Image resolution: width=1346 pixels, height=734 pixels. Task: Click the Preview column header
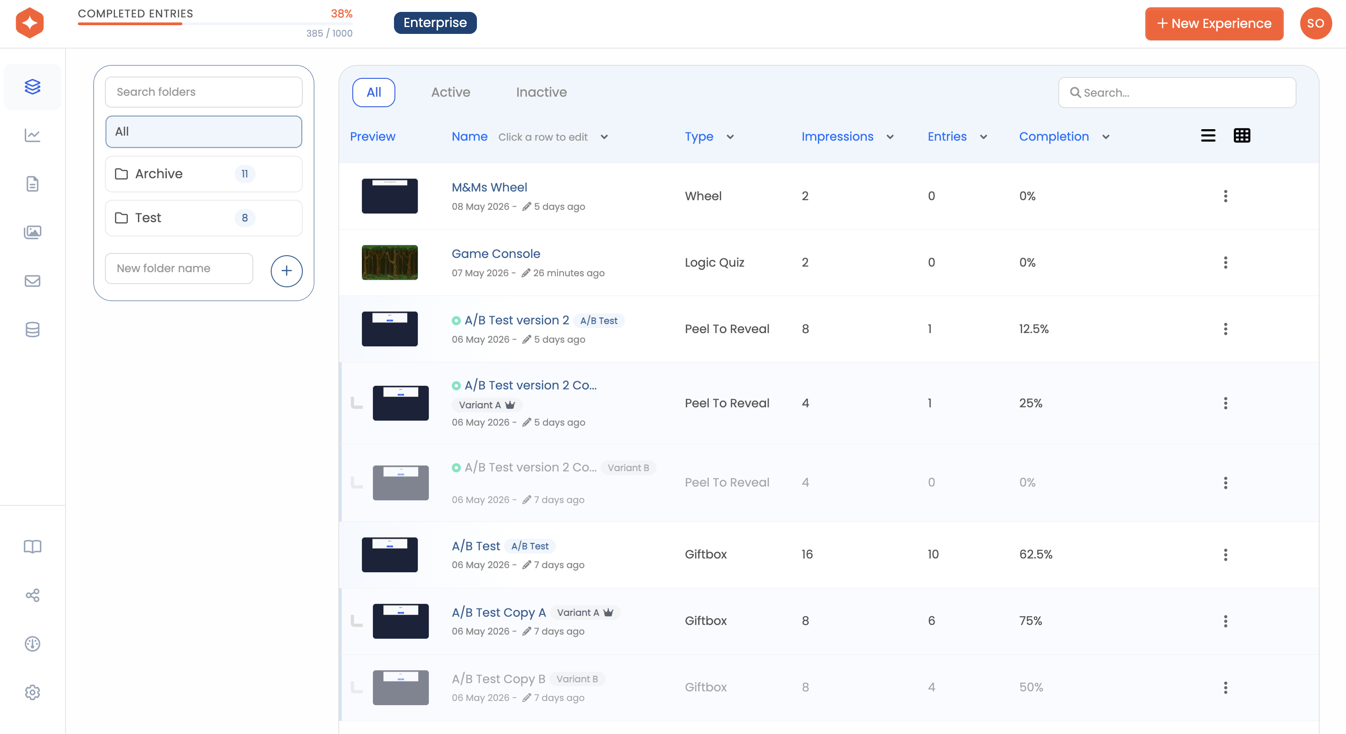[372, 137]
